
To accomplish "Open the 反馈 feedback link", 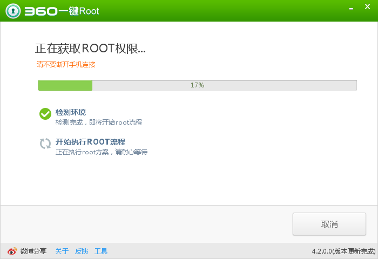I will click(x=82, y=251).
